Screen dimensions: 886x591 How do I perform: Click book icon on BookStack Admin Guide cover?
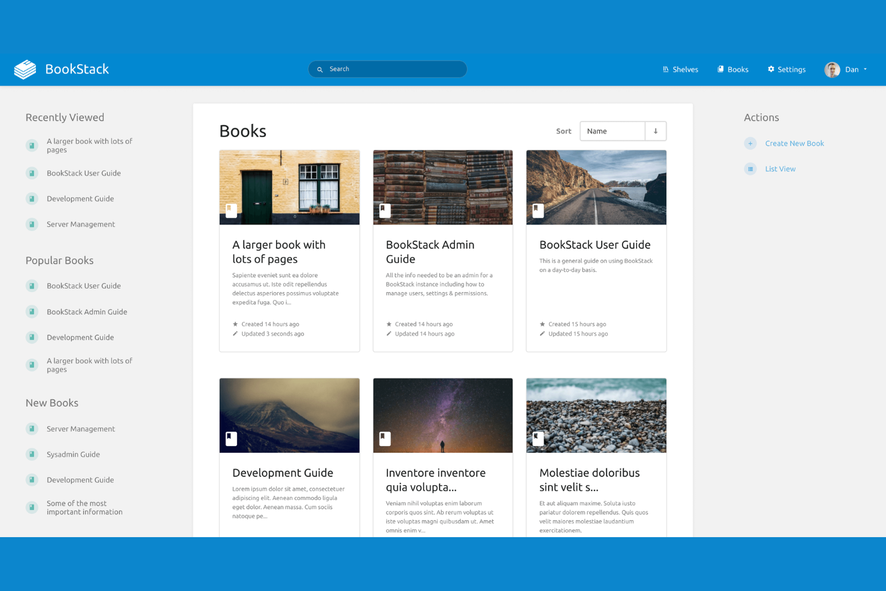[x=385, y=210]
